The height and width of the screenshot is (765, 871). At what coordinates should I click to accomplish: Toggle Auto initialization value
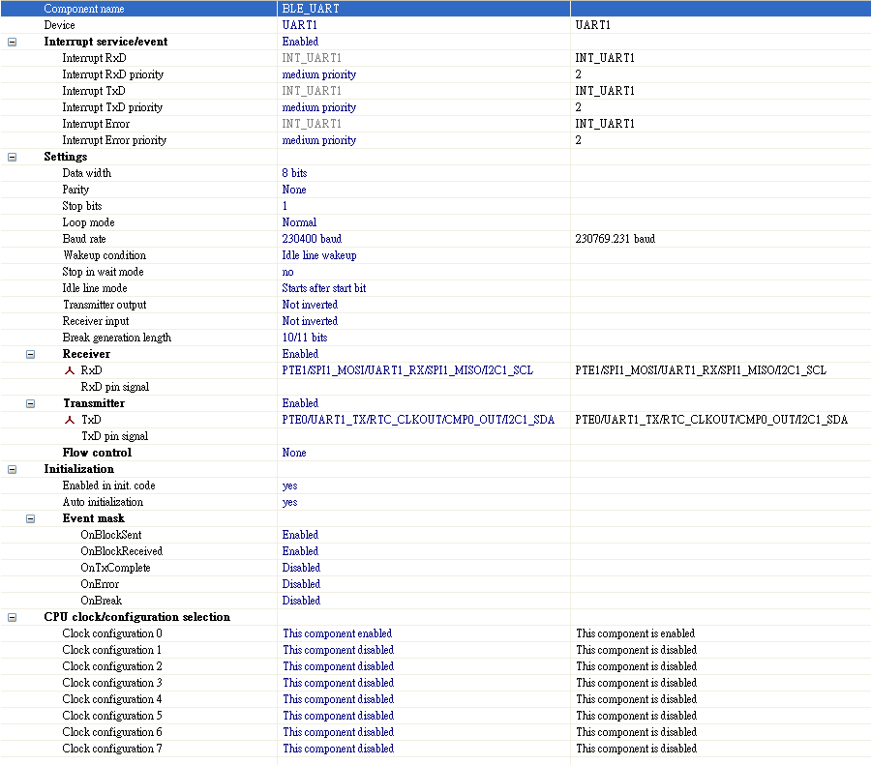coord(289,502)
